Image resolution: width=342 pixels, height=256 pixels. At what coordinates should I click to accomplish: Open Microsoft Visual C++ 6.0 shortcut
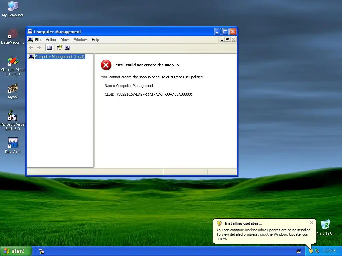tap(13, 66)
